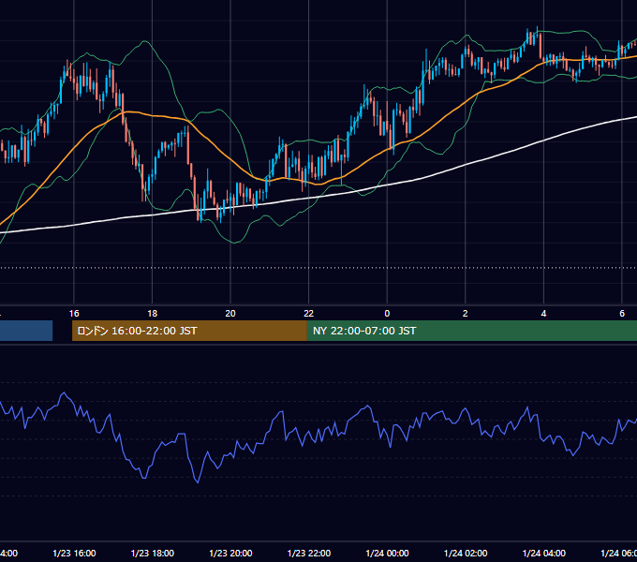Screen dimensions: 637x562
Task: Click the London 16:00-22:00 JST session bar
Action: [189, 331]
